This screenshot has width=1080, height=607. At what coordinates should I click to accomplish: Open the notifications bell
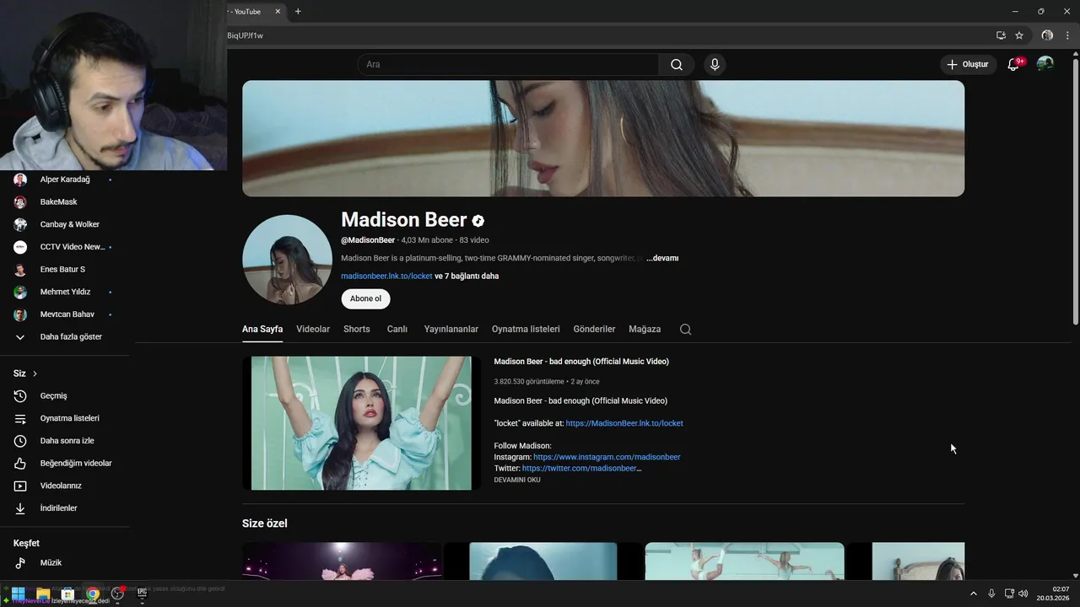tap(1013, 65)
